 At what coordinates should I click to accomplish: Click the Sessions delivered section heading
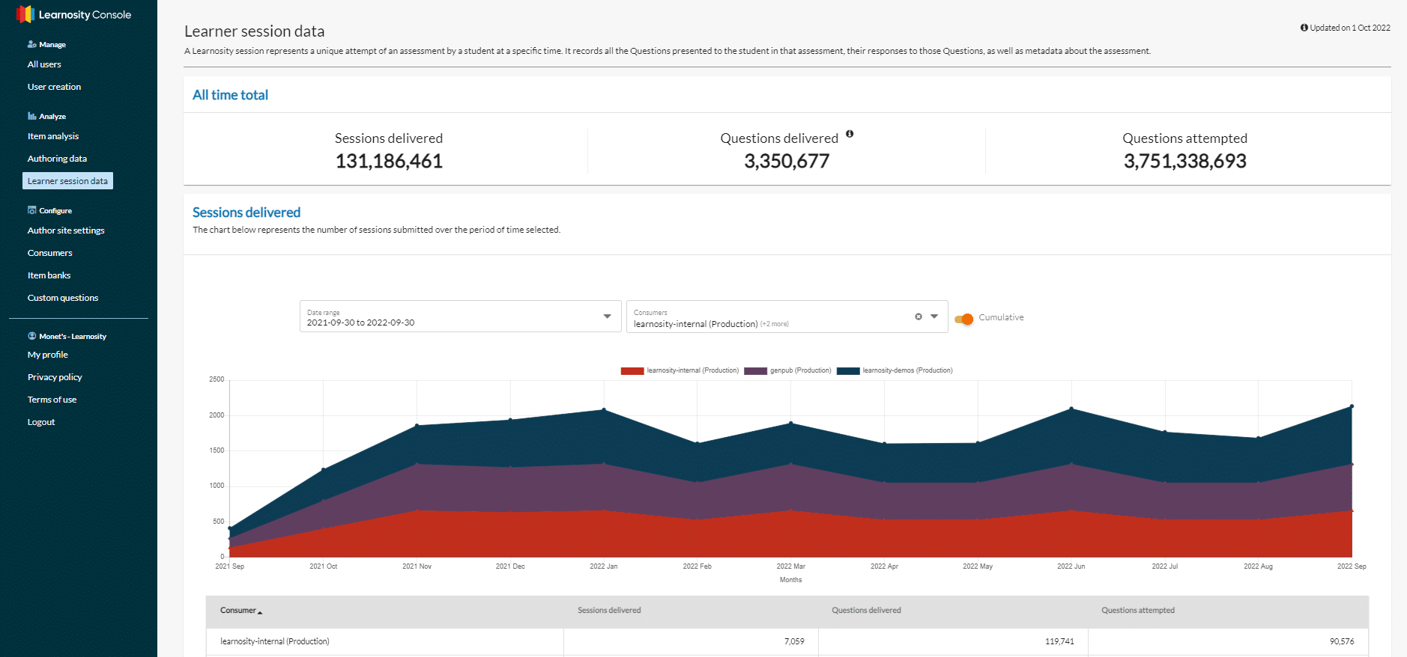pos(246,213)
